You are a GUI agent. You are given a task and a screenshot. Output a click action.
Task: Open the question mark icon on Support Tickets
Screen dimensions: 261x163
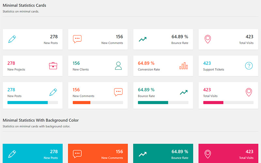pos(249,66)
